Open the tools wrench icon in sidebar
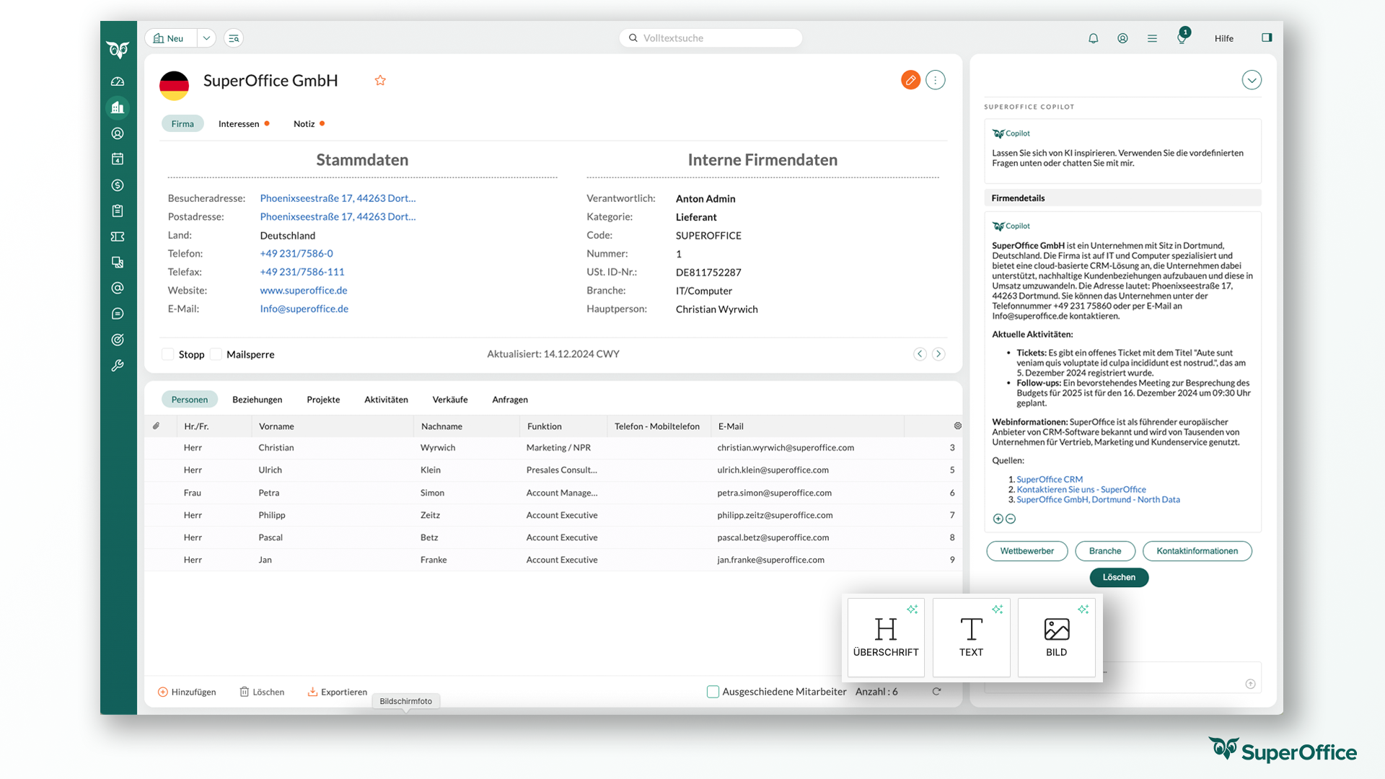This screenshot has width=1385, height=779. pyautogui.click(x=118, y=366)
